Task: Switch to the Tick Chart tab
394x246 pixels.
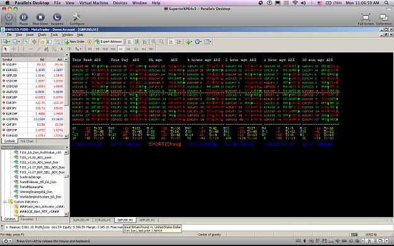Action: pos(26,142)
